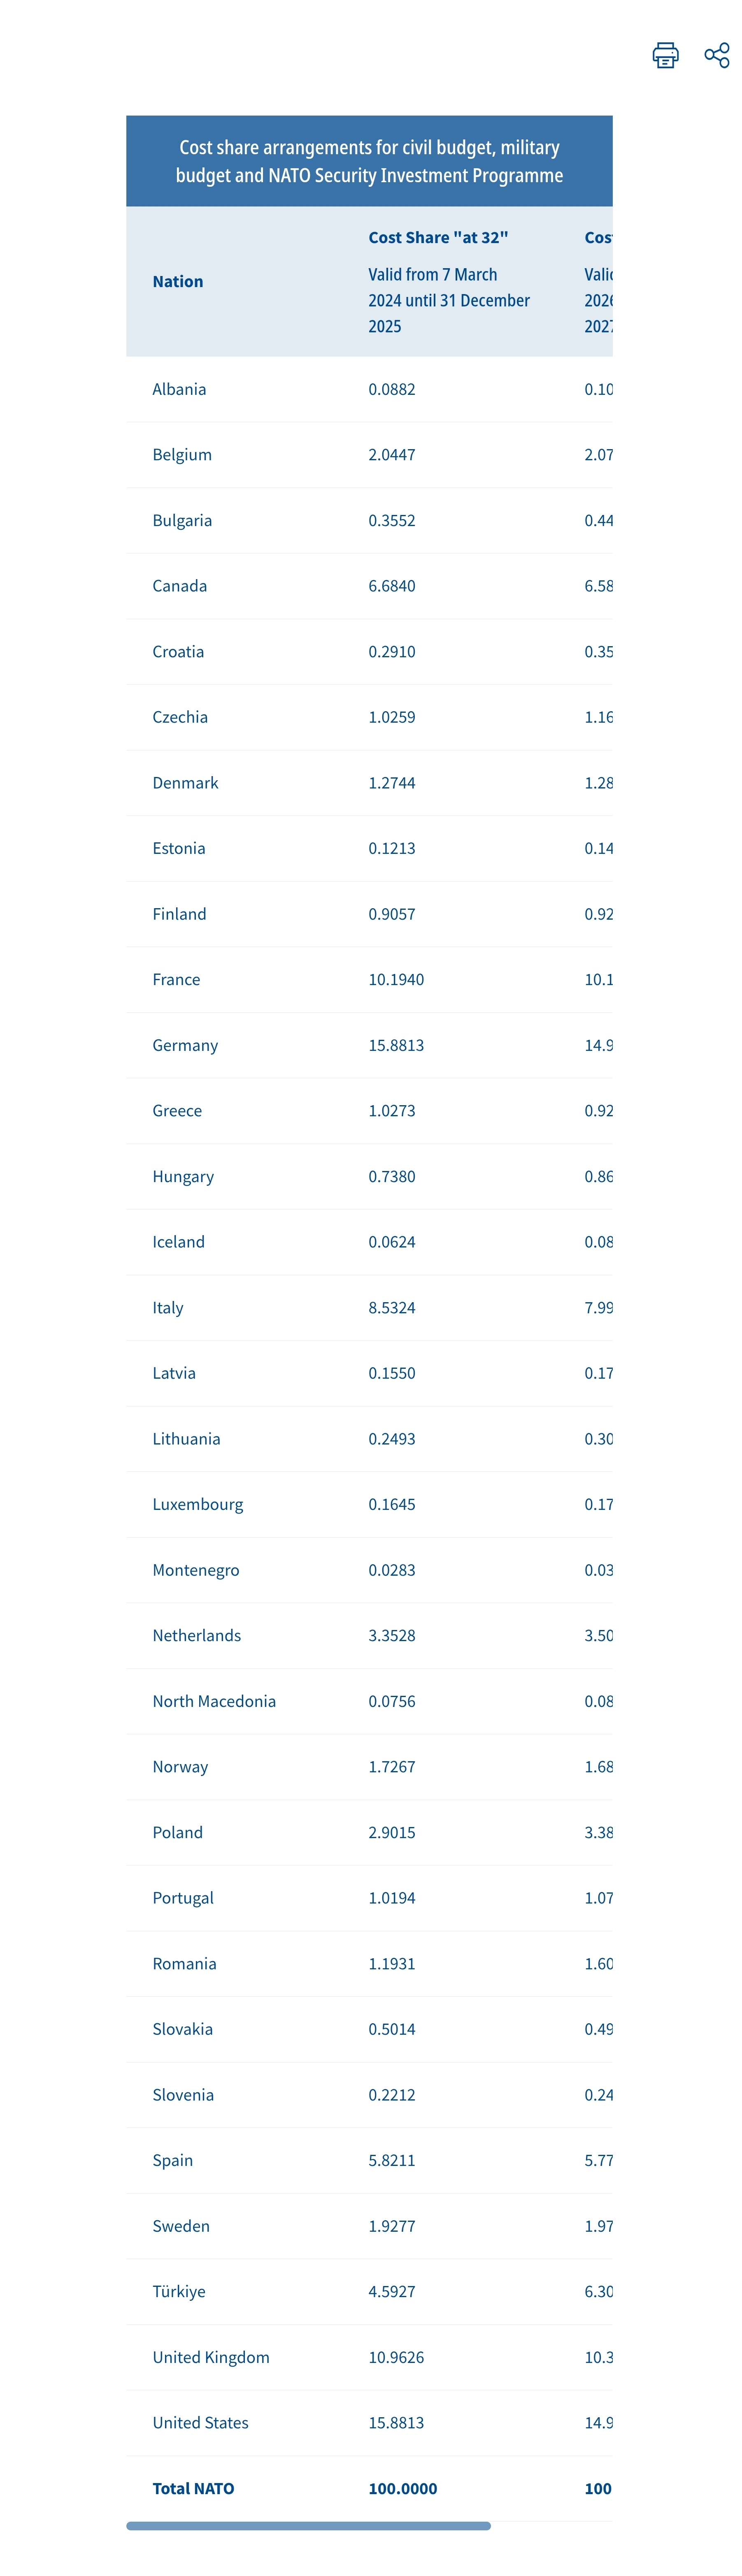
Task: Select the Montenegro row name
Action: [x=196, y=1570]
